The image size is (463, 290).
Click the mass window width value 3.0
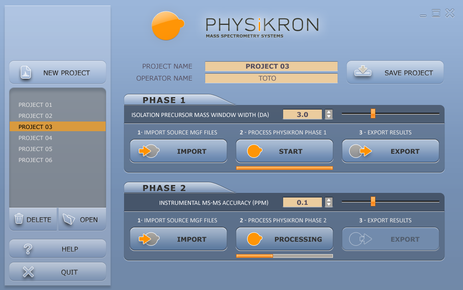pyautogui.click(x=303, y=114)
